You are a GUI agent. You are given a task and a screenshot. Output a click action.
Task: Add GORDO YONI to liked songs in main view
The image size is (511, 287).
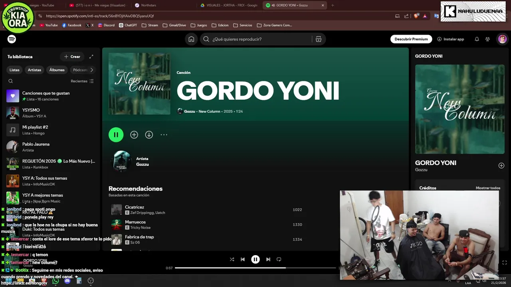134,135
